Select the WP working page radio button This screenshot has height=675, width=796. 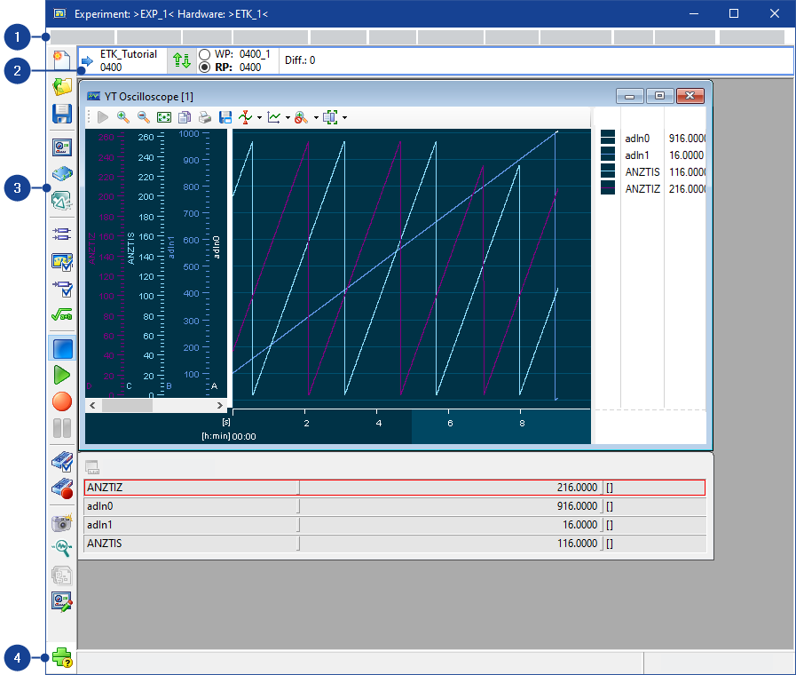click(x=205, y=54)
